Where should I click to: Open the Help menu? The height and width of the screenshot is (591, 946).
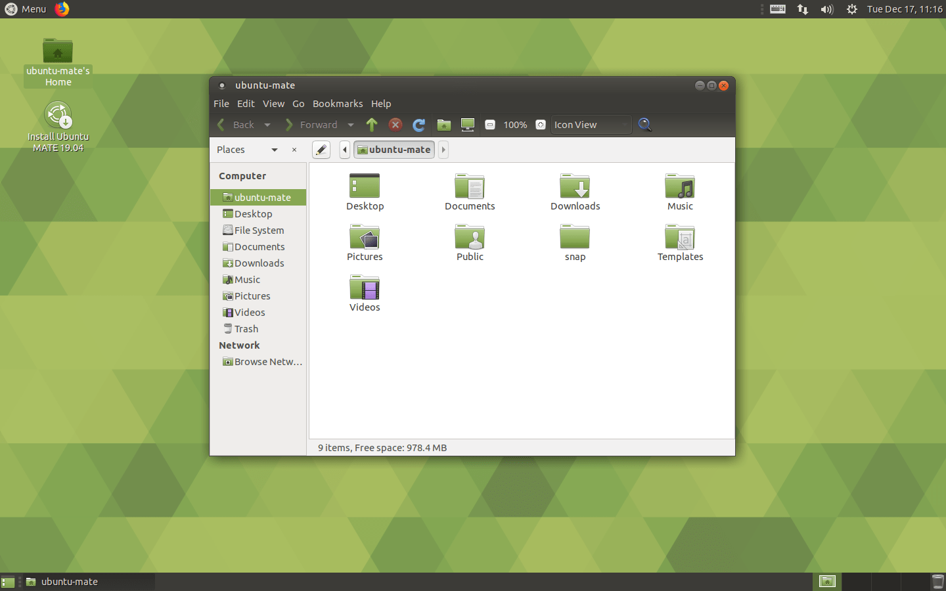(381, 104)
